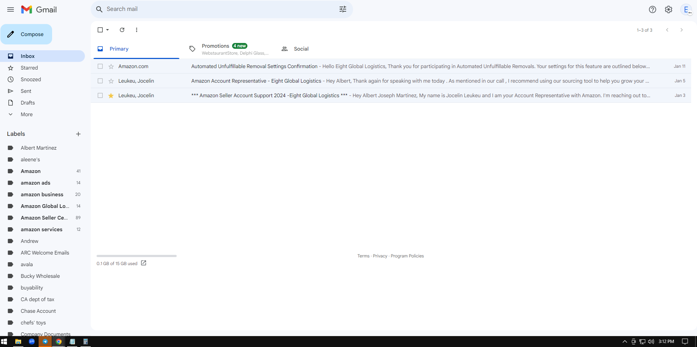697x347 pixels.
Task: Open storage management external link icon
Action: (x=144, y=263)
